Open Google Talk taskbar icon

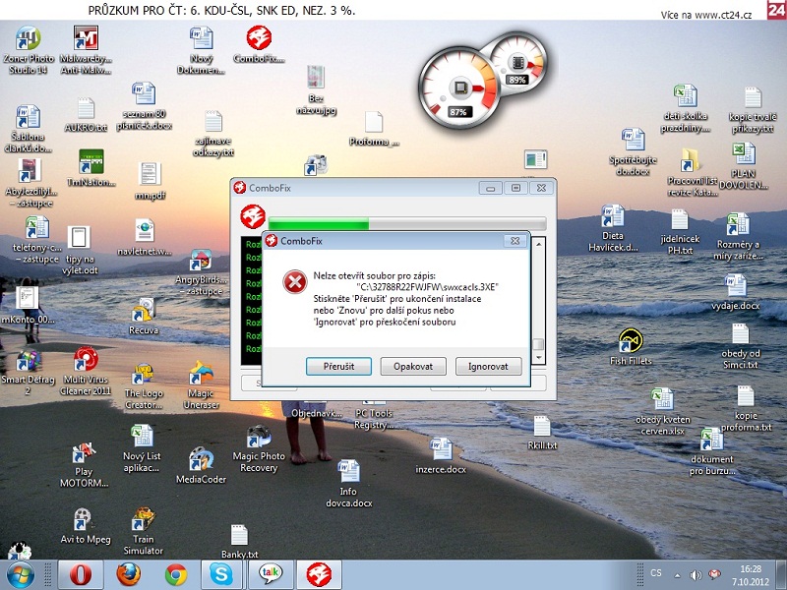coord(271,573)
